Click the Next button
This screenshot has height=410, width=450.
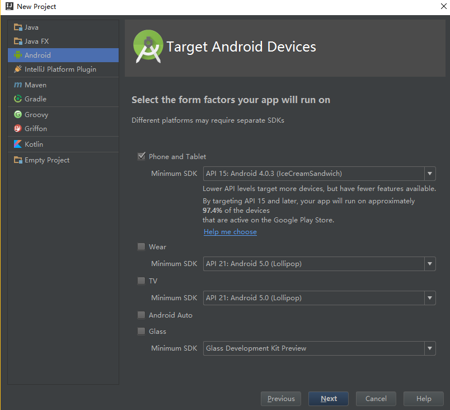tap(329, 399)
